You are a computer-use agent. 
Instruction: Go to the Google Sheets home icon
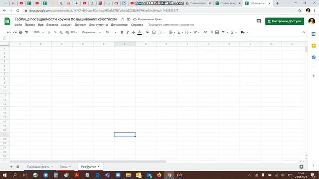[7, 21]
